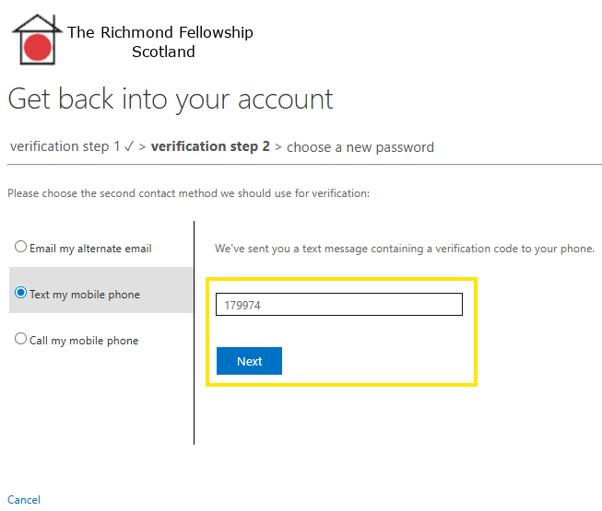The image size is (602, 511).
Task: Click The Richmond Fellowship Scotland title text
Action: click(160, 41)
